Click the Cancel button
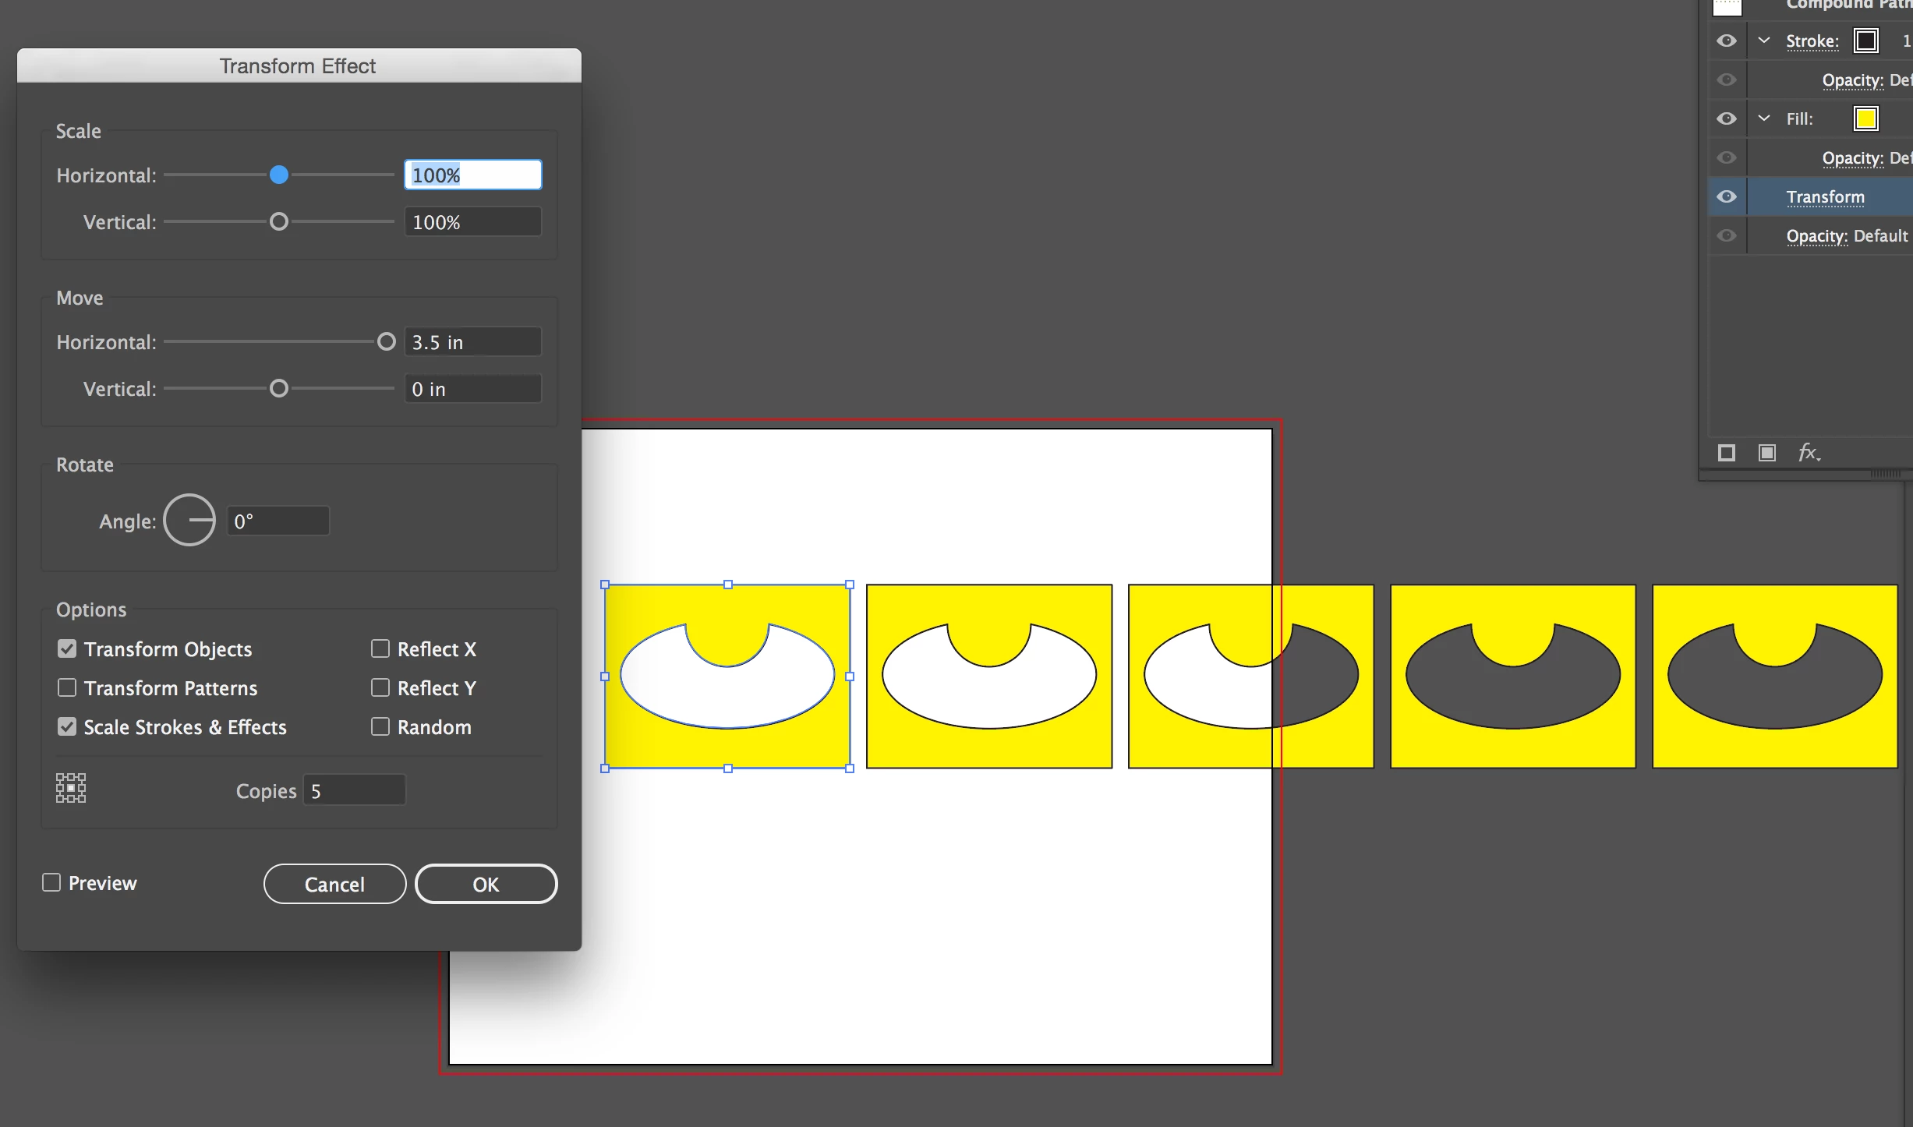1913x1127 pixels. 334,884
